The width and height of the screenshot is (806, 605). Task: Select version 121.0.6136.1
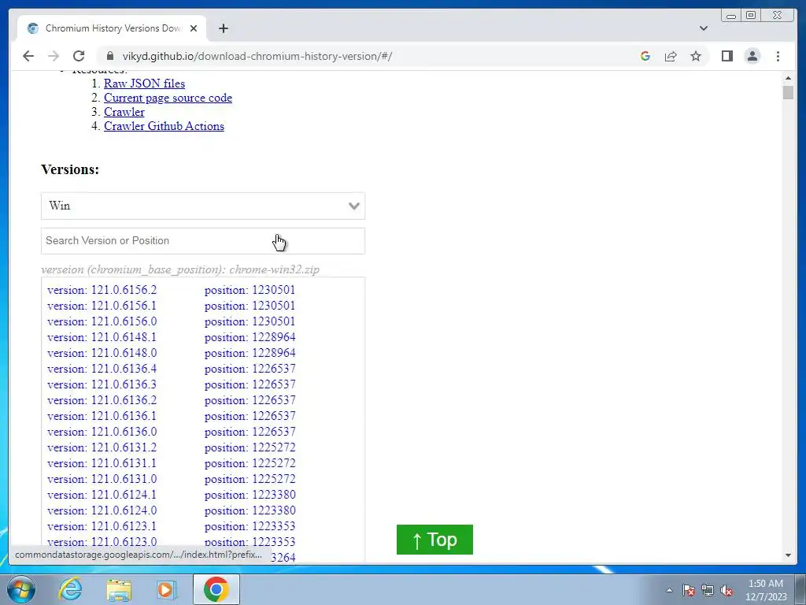pyautogui.click(x=102, y=416)
